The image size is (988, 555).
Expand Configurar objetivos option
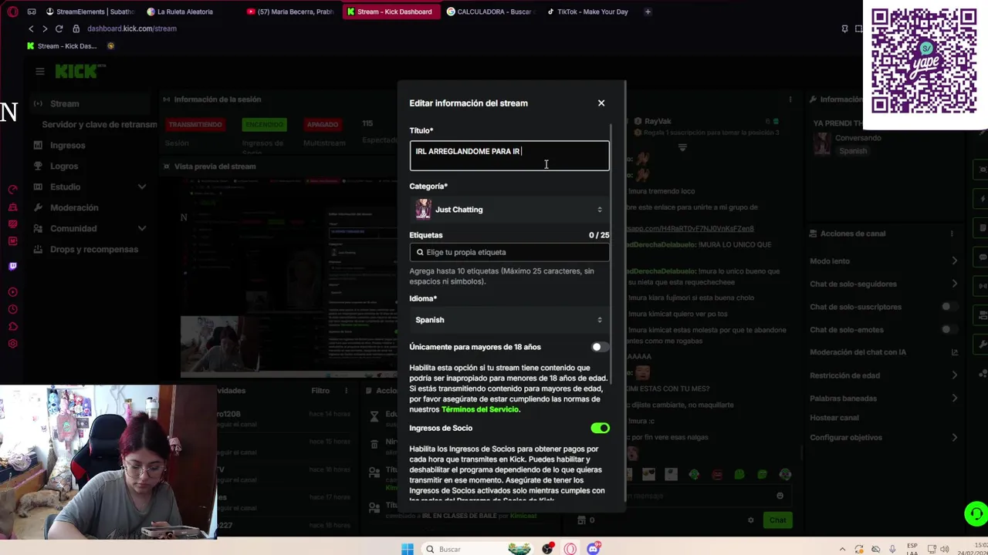click(x=884, y=437)
